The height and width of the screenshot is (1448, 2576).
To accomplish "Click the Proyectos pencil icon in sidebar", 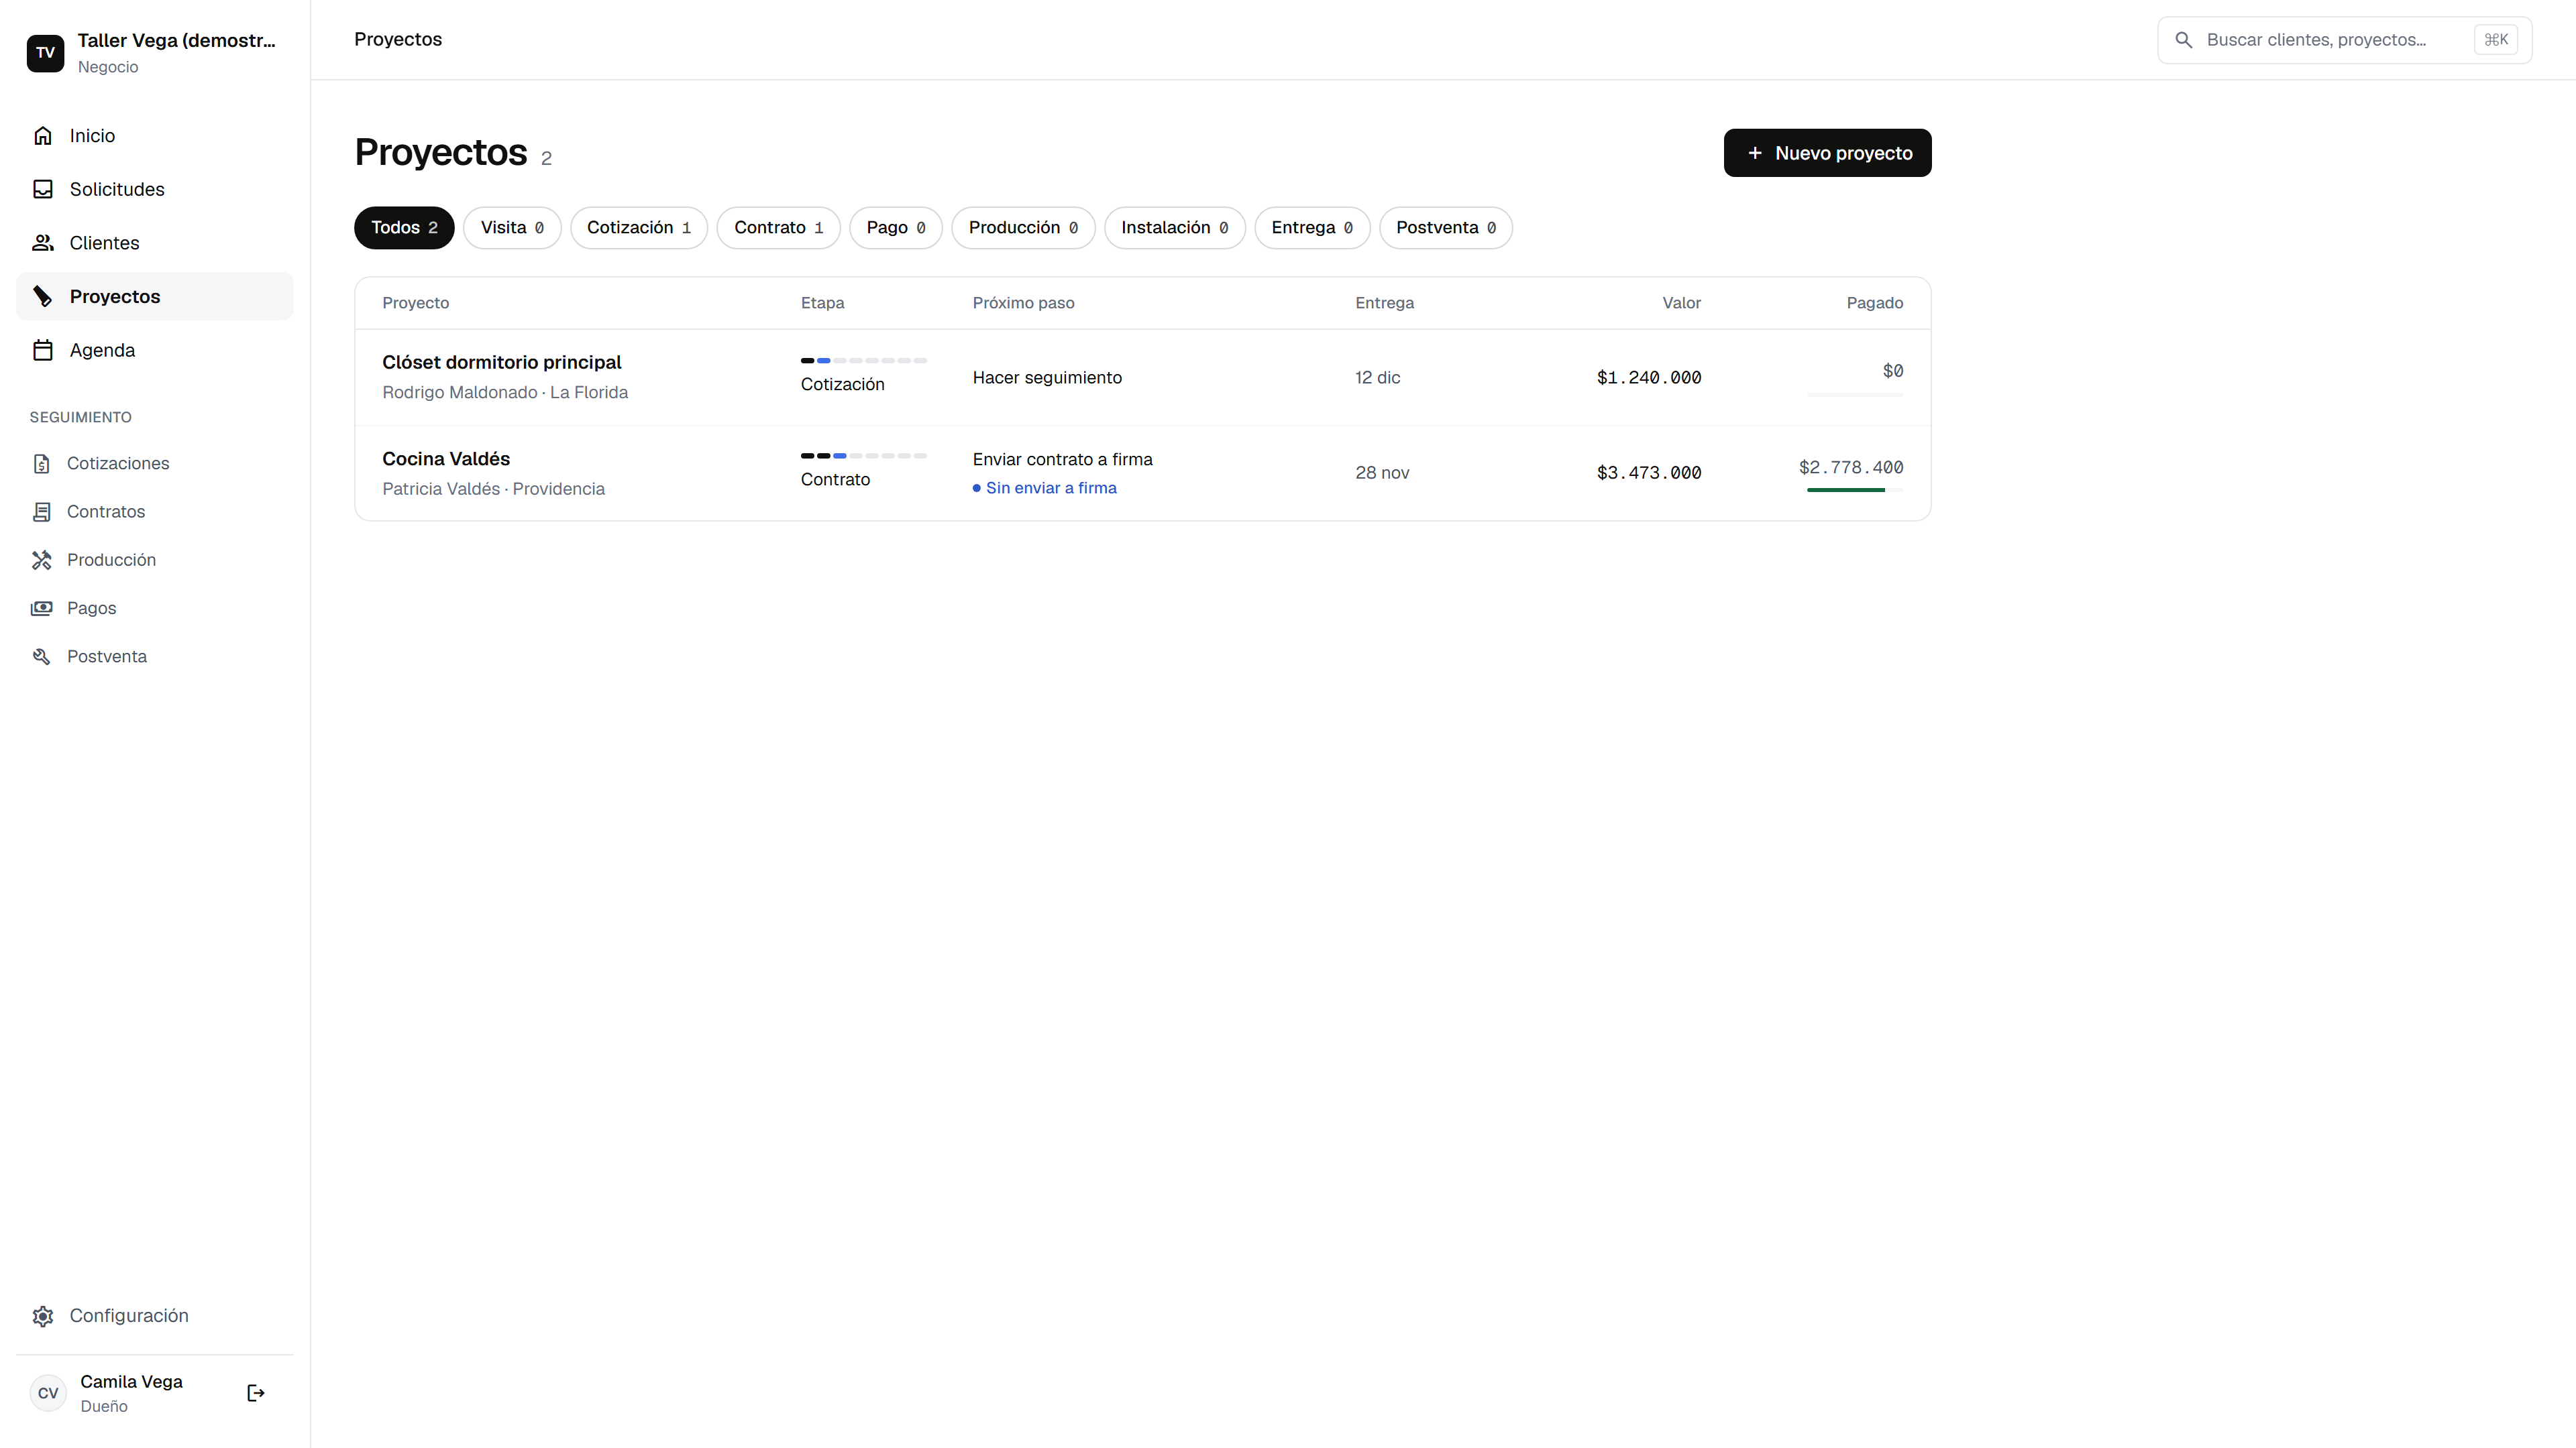I will [x=43, y=297].
